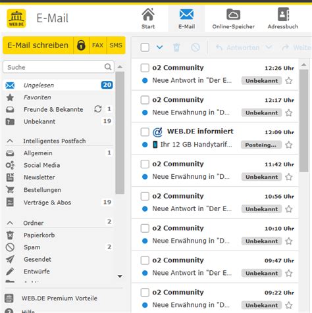Open the Allgemein category
The image size is (312, 313).
pyautogui.click(x=59, y=153)
